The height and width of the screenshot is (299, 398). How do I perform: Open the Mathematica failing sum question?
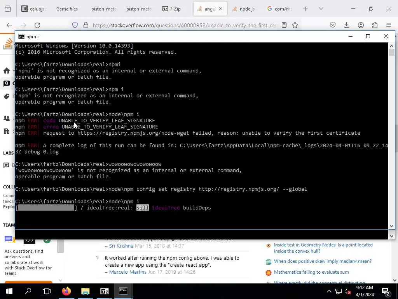311,272
